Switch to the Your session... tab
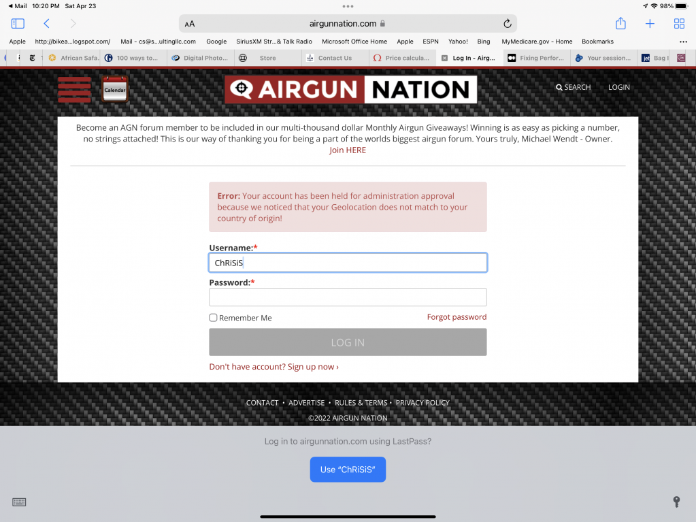Viewport: 696px width, 522px height. (x=603, y=58)
